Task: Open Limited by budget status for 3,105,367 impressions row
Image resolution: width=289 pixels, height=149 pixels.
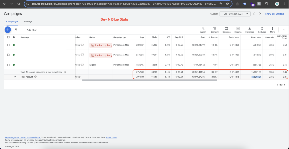Action: [101, 55]
